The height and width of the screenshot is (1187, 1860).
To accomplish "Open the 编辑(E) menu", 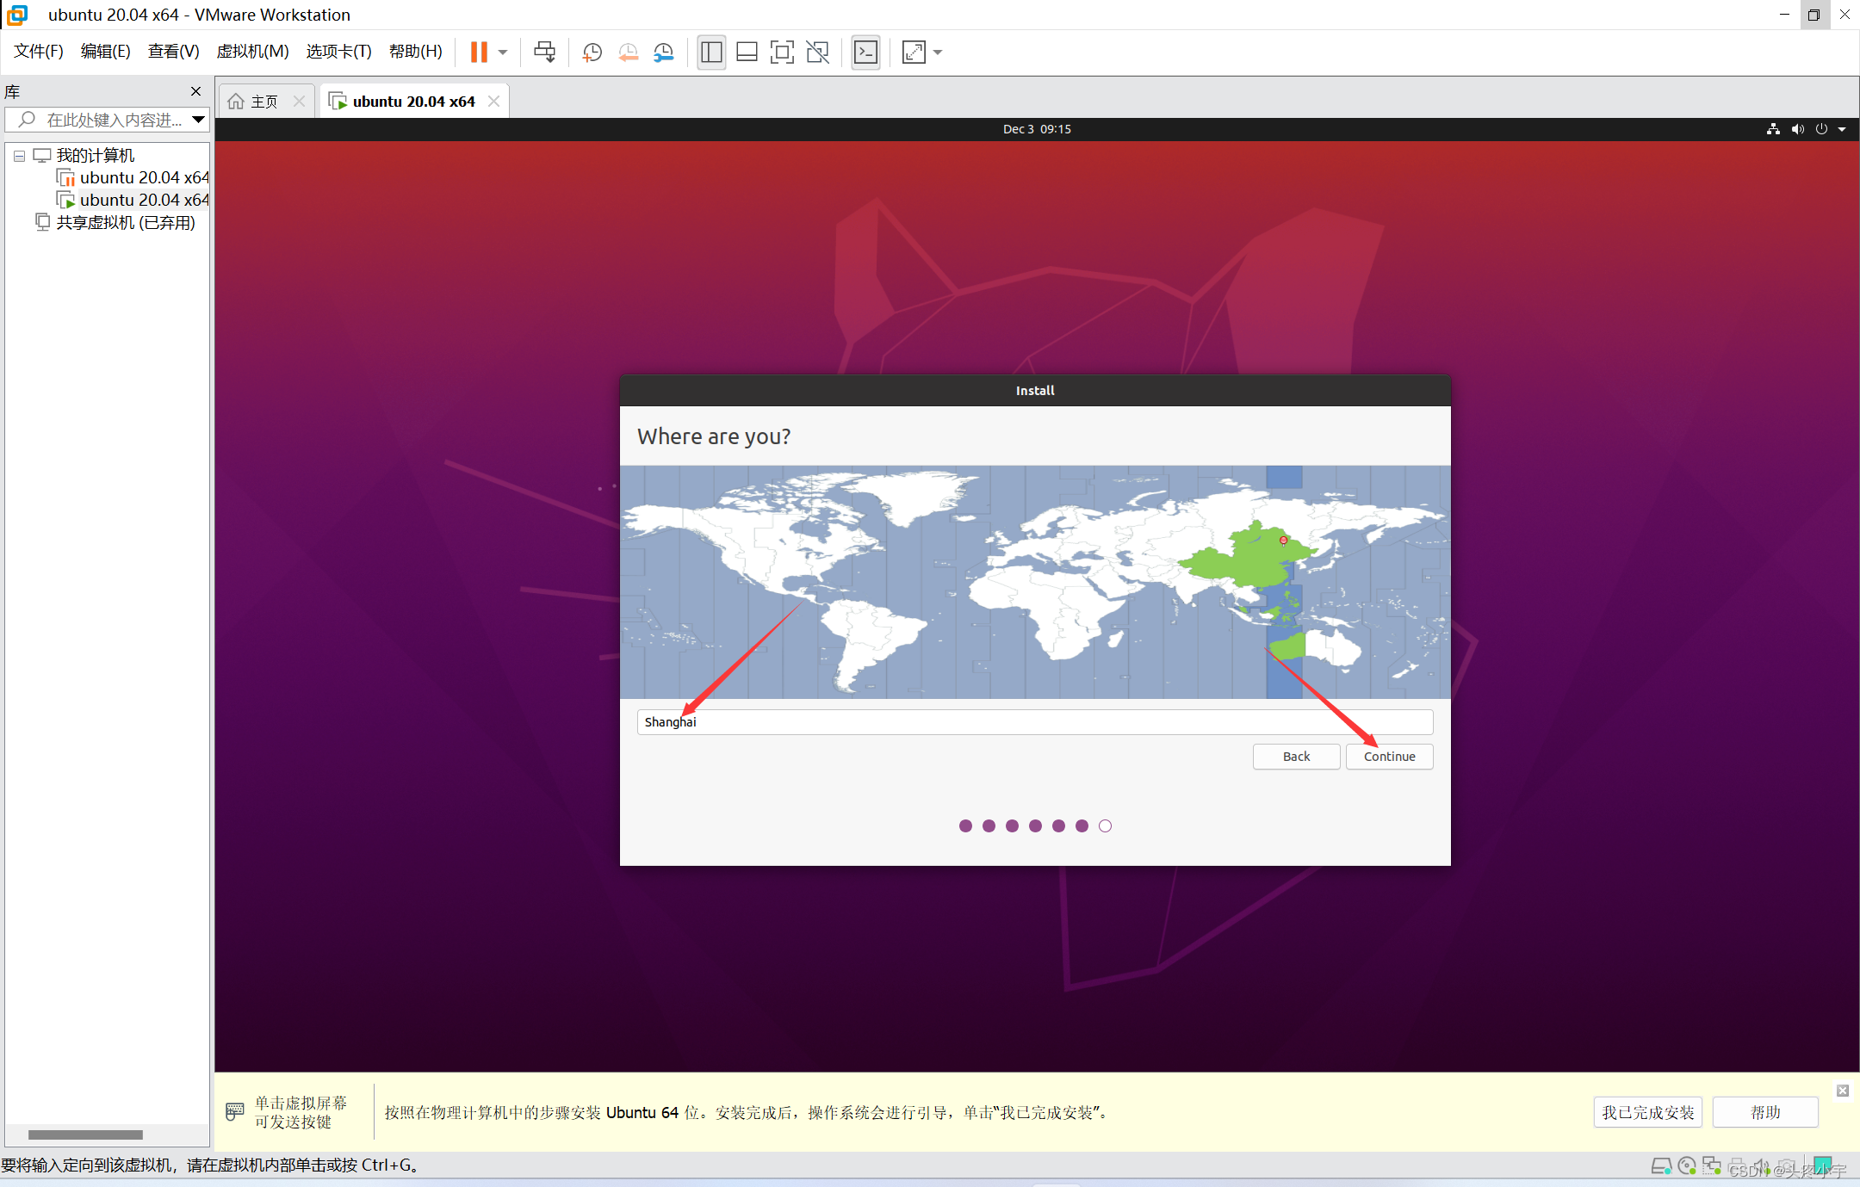I will pyautogui.click(x=105, y=52).
